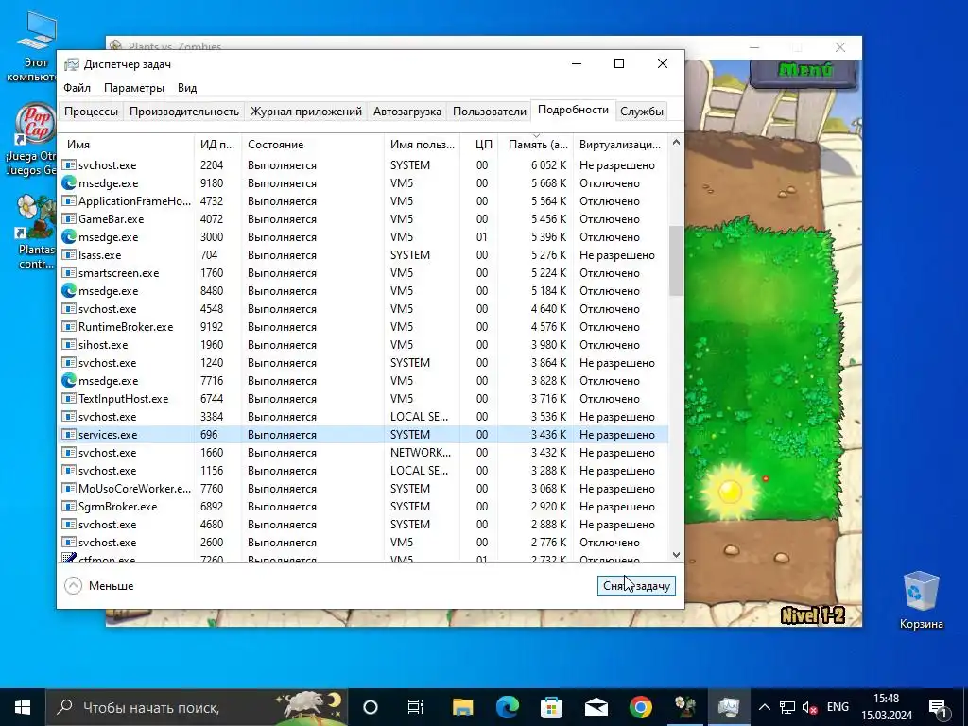Open Windows Start menu
This screenshot has height=726, width=968.
[23, 707]
